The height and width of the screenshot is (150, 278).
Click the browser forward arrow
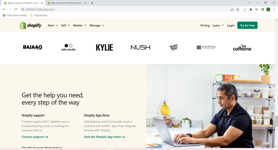pos(10,9)
